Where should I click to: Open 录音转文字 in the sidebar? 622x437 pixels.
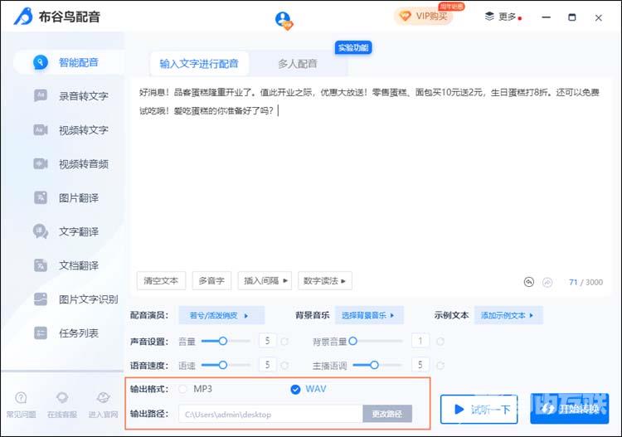83,96
